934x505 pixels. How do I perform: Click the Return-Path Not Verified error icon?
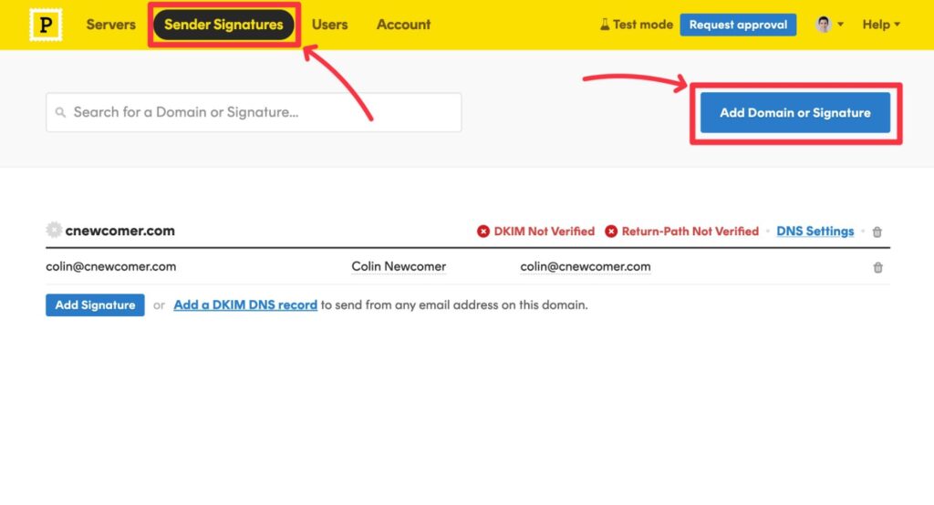[611, 231]
